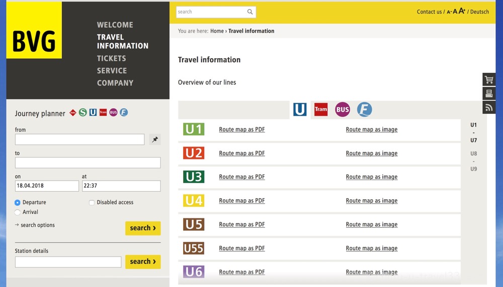Open U2 Route map as PDF
The image size is (503, 287).
click(x=242, y=153)
